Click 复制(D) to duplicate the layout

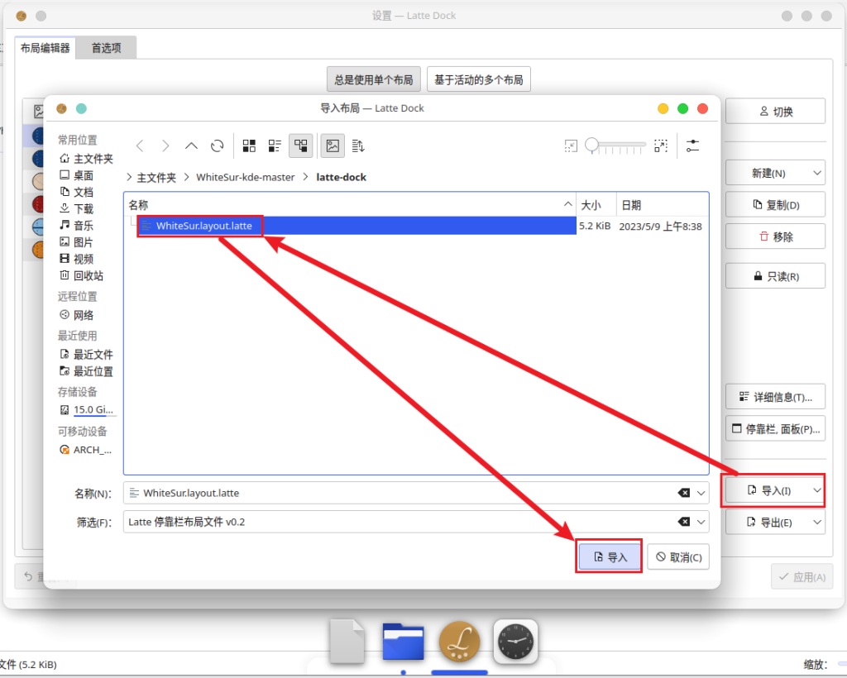775,205
